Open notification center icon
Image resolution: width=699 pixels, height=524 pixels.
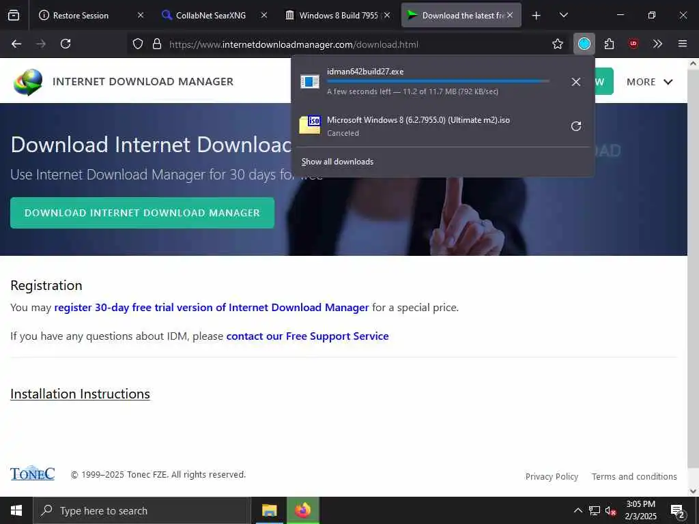point(677,510)
